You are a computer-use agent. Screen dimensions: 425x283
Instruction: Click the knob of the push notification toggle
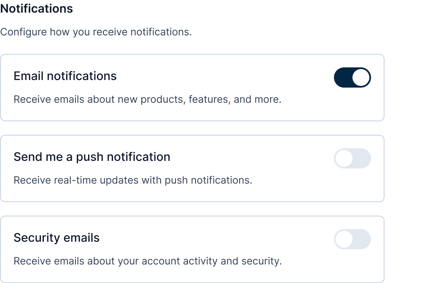tap(344, 158)
